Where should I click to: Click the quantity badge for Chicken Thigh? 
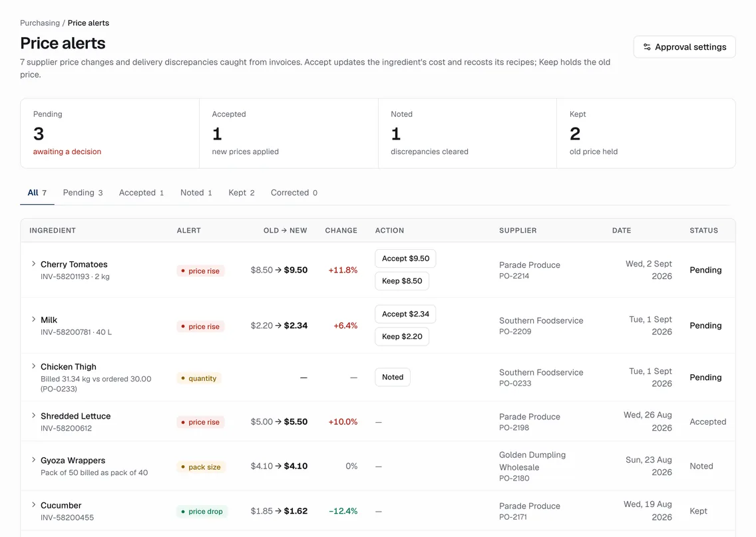pyautogui.click(x=198, y=378)
